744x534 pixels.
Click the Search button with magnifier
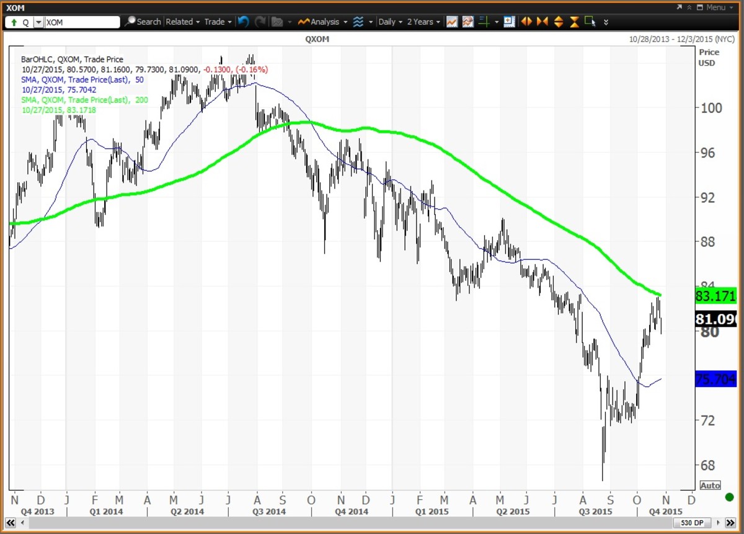(x=143, y=22)
